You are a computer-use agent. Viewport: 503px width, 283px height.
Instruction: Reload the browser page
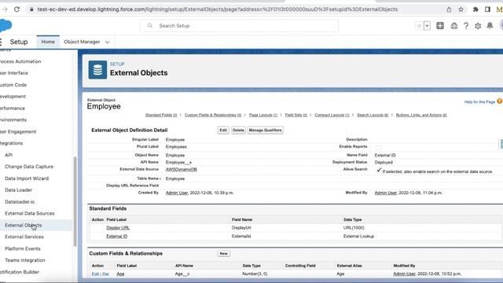click(17, 9)
